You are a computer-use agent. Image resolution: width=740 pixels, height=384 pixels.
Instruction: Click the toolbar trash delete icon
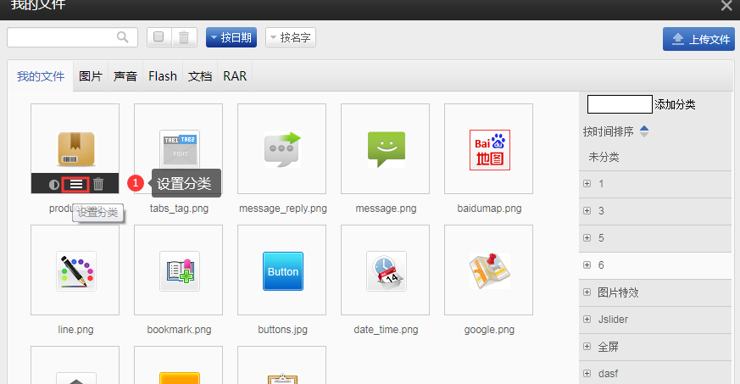pyautogui.click(x=184, y=37)
